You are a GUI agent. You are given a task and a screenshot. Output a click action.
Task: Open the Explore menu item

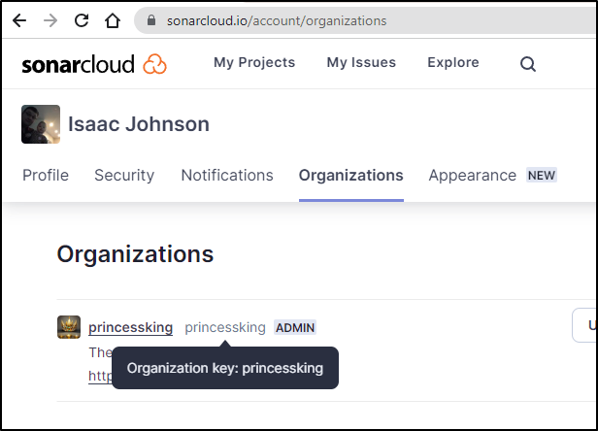click(453, 62)
